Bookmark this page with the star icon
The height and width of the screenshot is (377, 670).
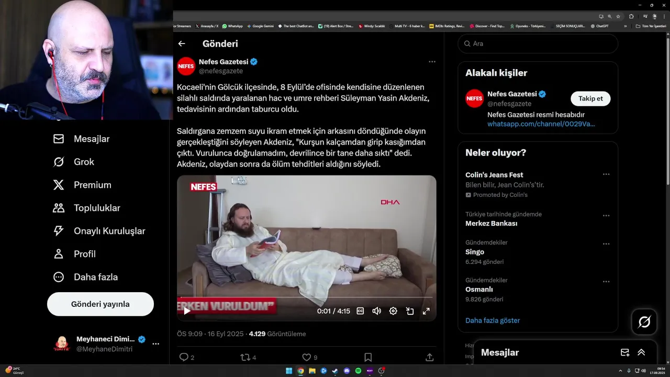pyautogui.click(x=618, y=17)
